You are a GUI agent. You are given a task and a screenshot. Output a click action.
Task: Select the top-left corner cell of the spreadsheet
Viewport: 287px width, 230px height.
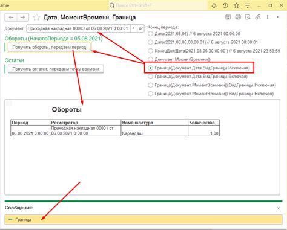click(8, 103)
